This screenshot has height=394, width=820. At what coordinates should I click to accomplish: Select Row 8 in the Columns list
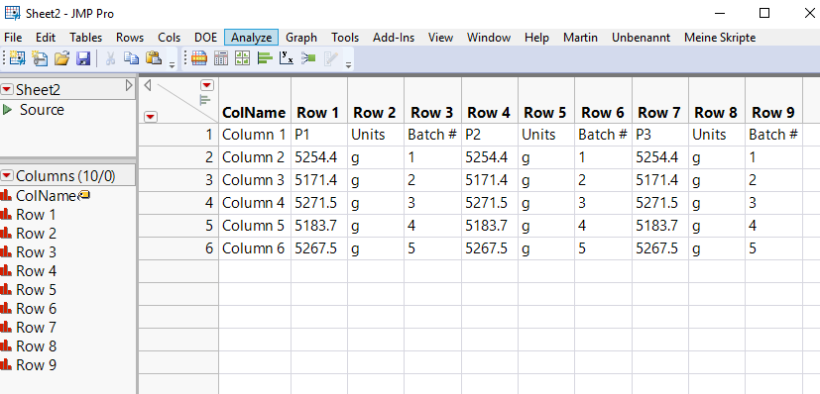point(36,346)
